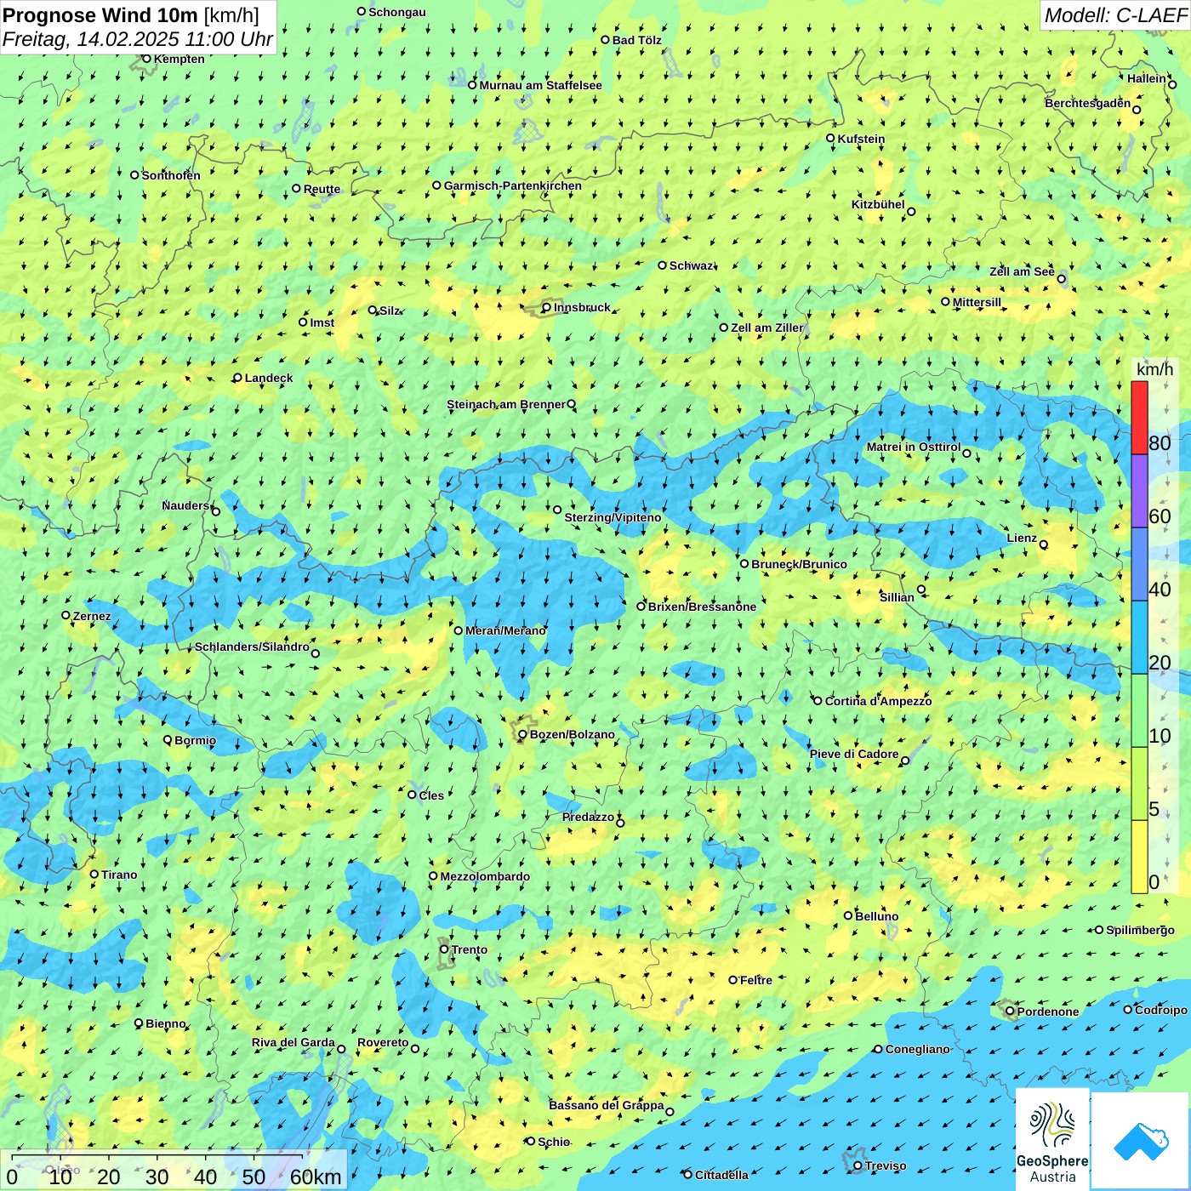Click the Schongau label
Screen dimensions: 1191x1191
click(396, 12)
